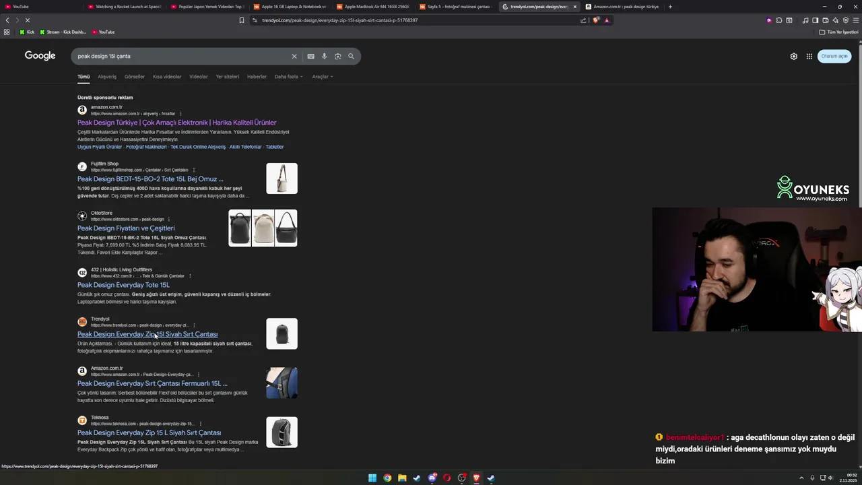
Task: Open three-dot menu of OktoStore result
Action: click(169, 220)
